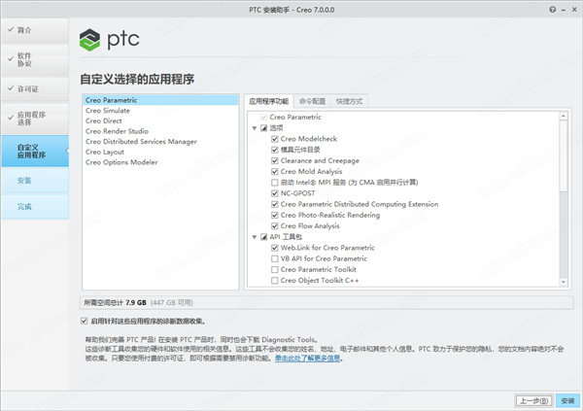Uncheck NC-GPOST option
This screenshot has height=411, width=583.
pos(274,193)
